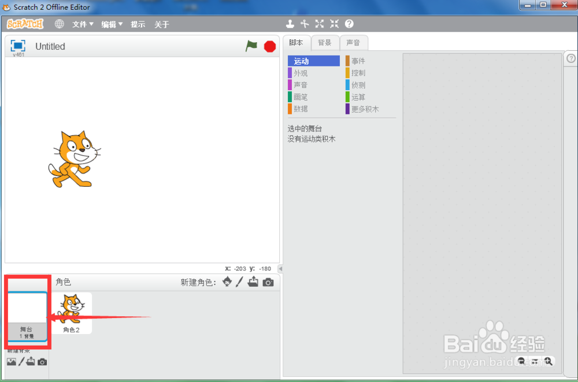Maximize the Scratch window

[x=543, y=5]
